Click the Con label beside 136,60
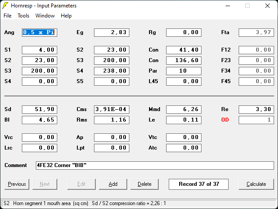278x209 pixels. pos(153,60)
